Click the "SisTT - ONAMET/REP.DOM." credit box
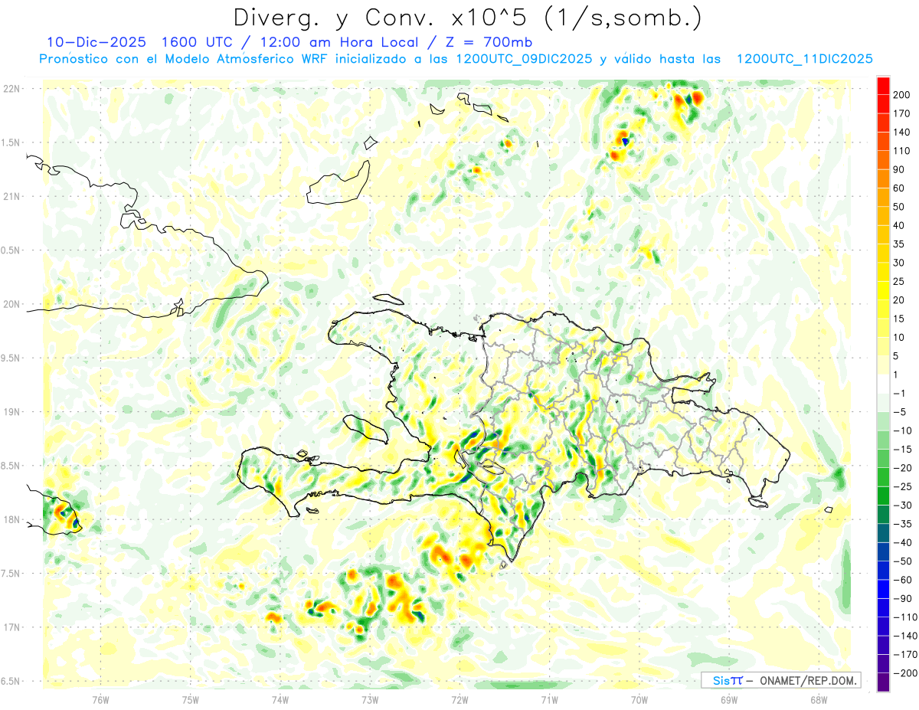919x710 pixels. (x=781, y=680)
